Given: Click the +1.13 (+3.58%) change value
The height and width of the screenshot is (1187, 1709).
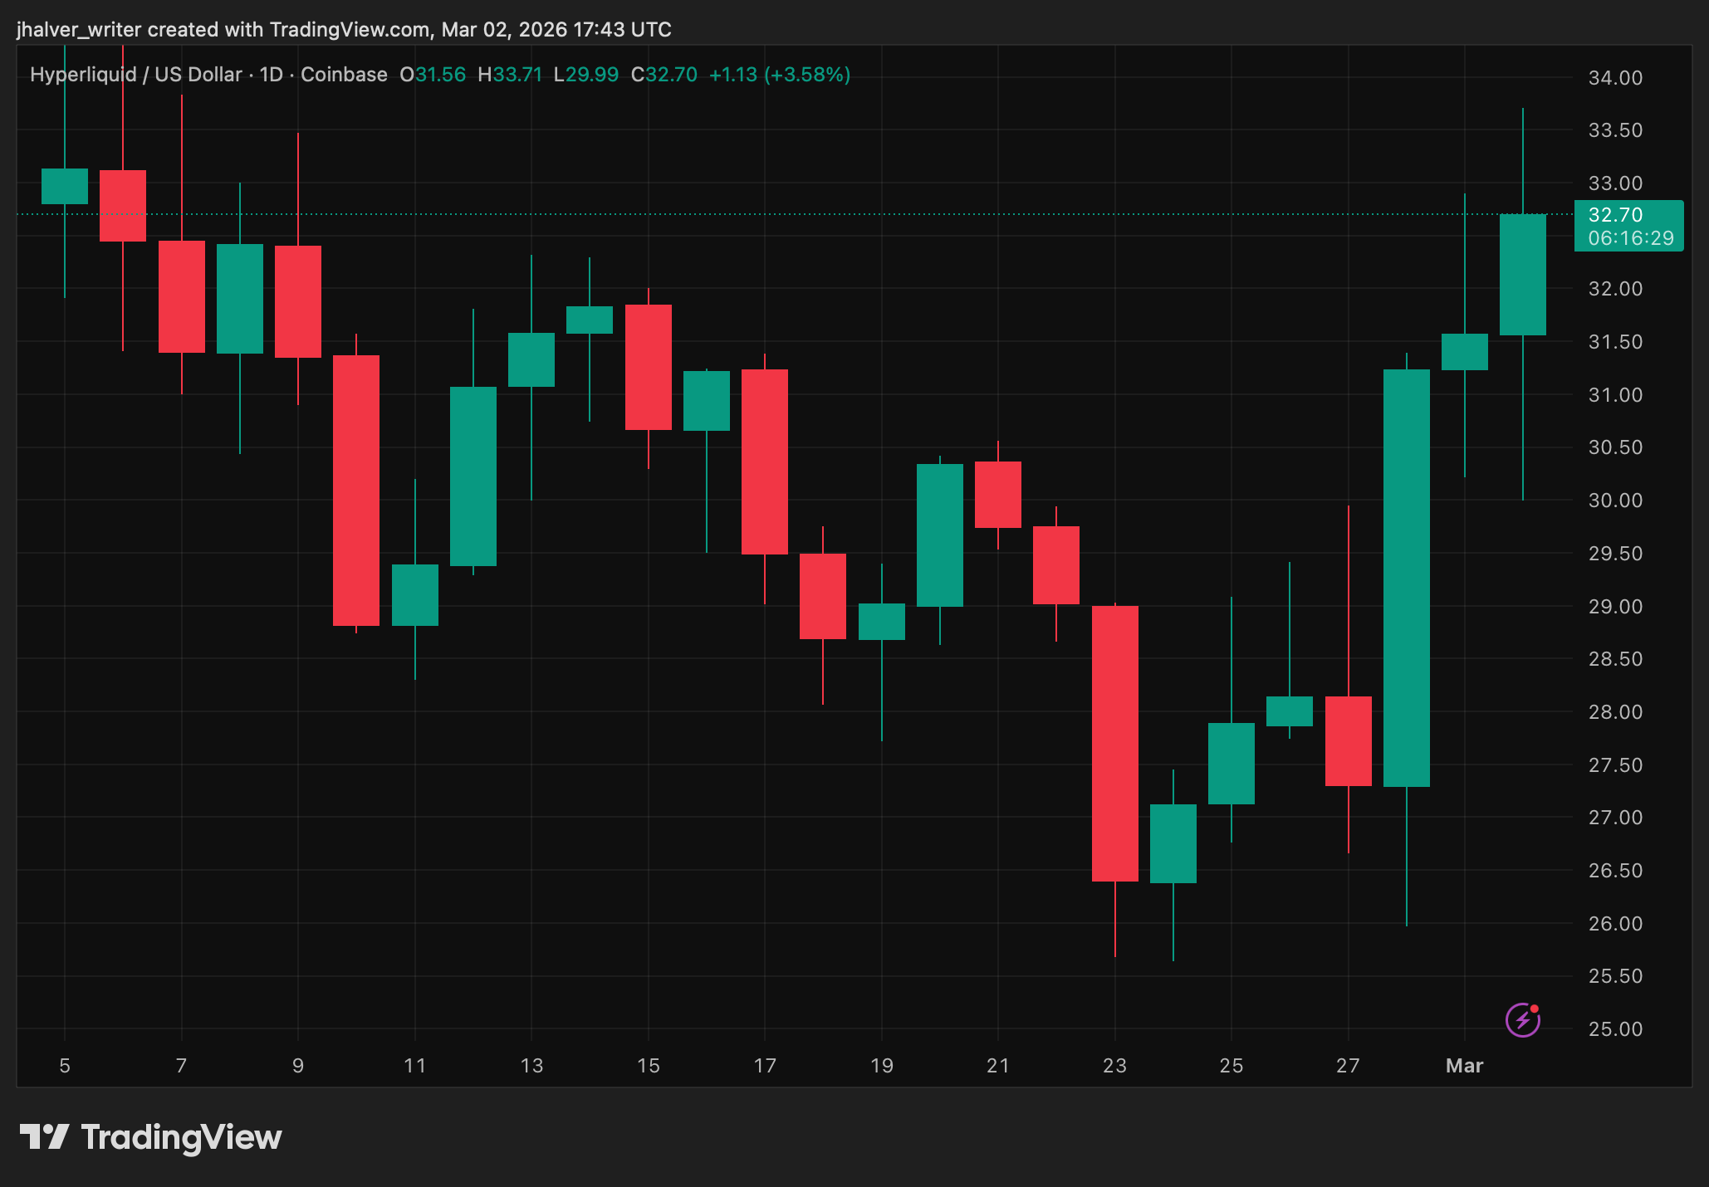Looking at the screenshot, I should [x=779, y=75].
